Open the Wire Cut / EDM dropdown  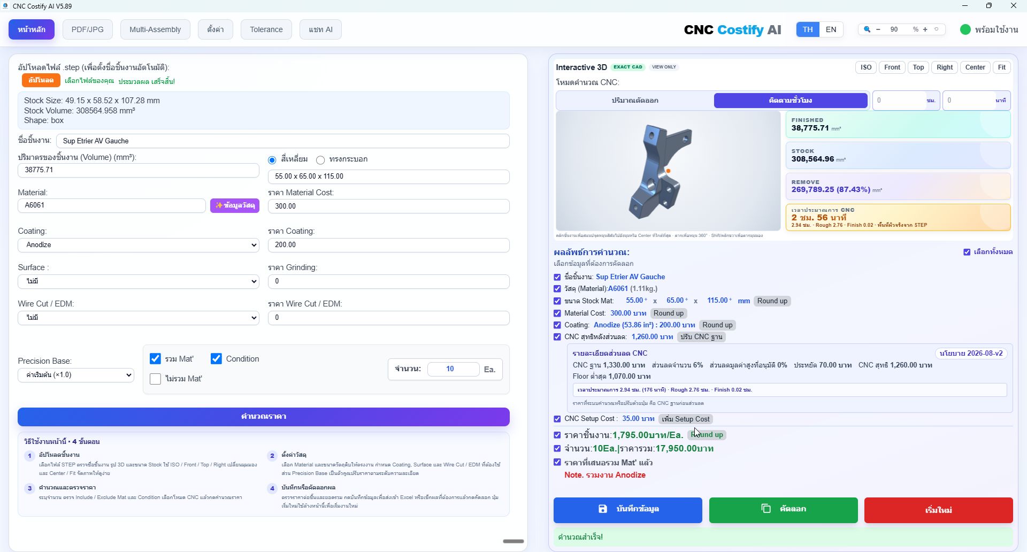click(139, 318)
